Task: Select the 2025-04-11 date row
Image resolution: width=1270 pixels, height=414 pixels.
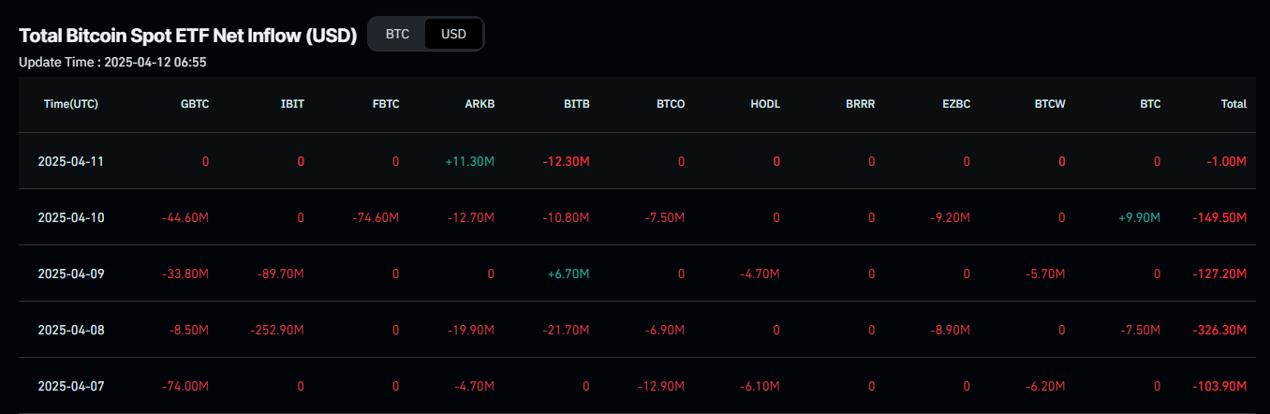Action: 635,161
